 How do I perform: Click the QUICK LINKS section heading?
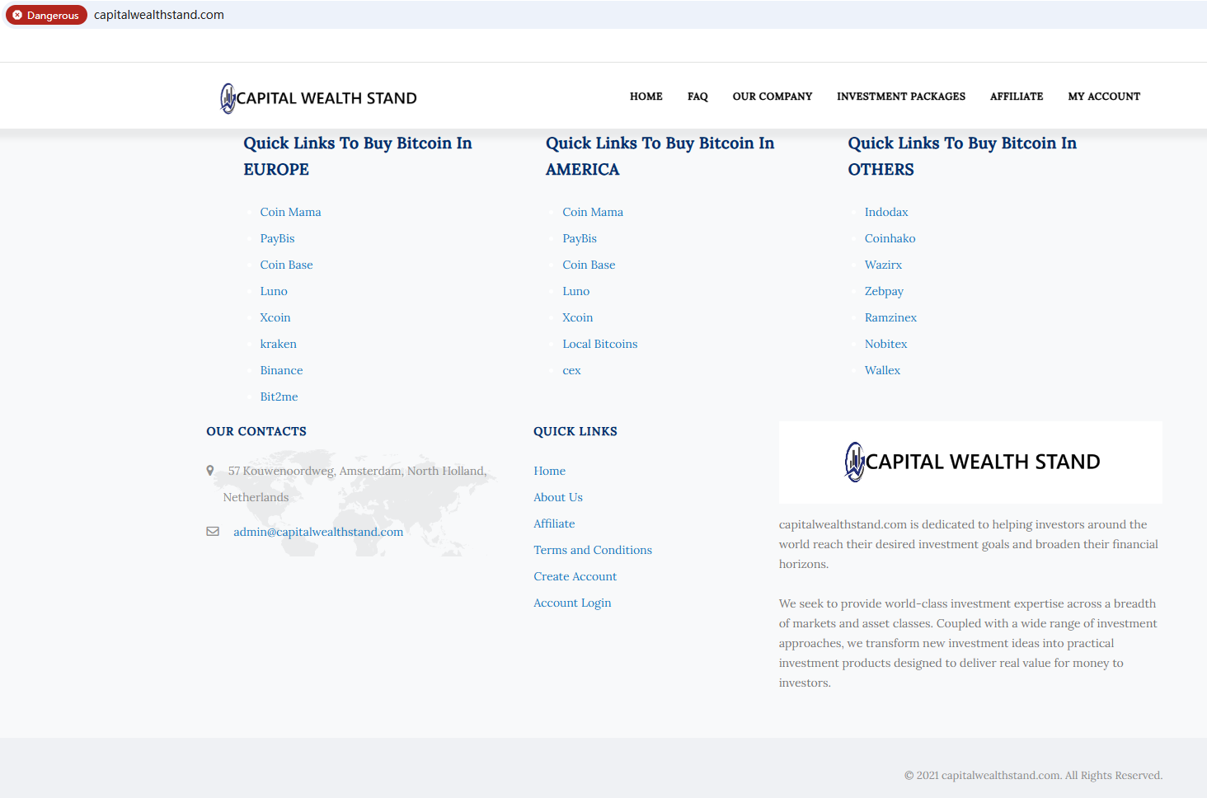point(575,431)
